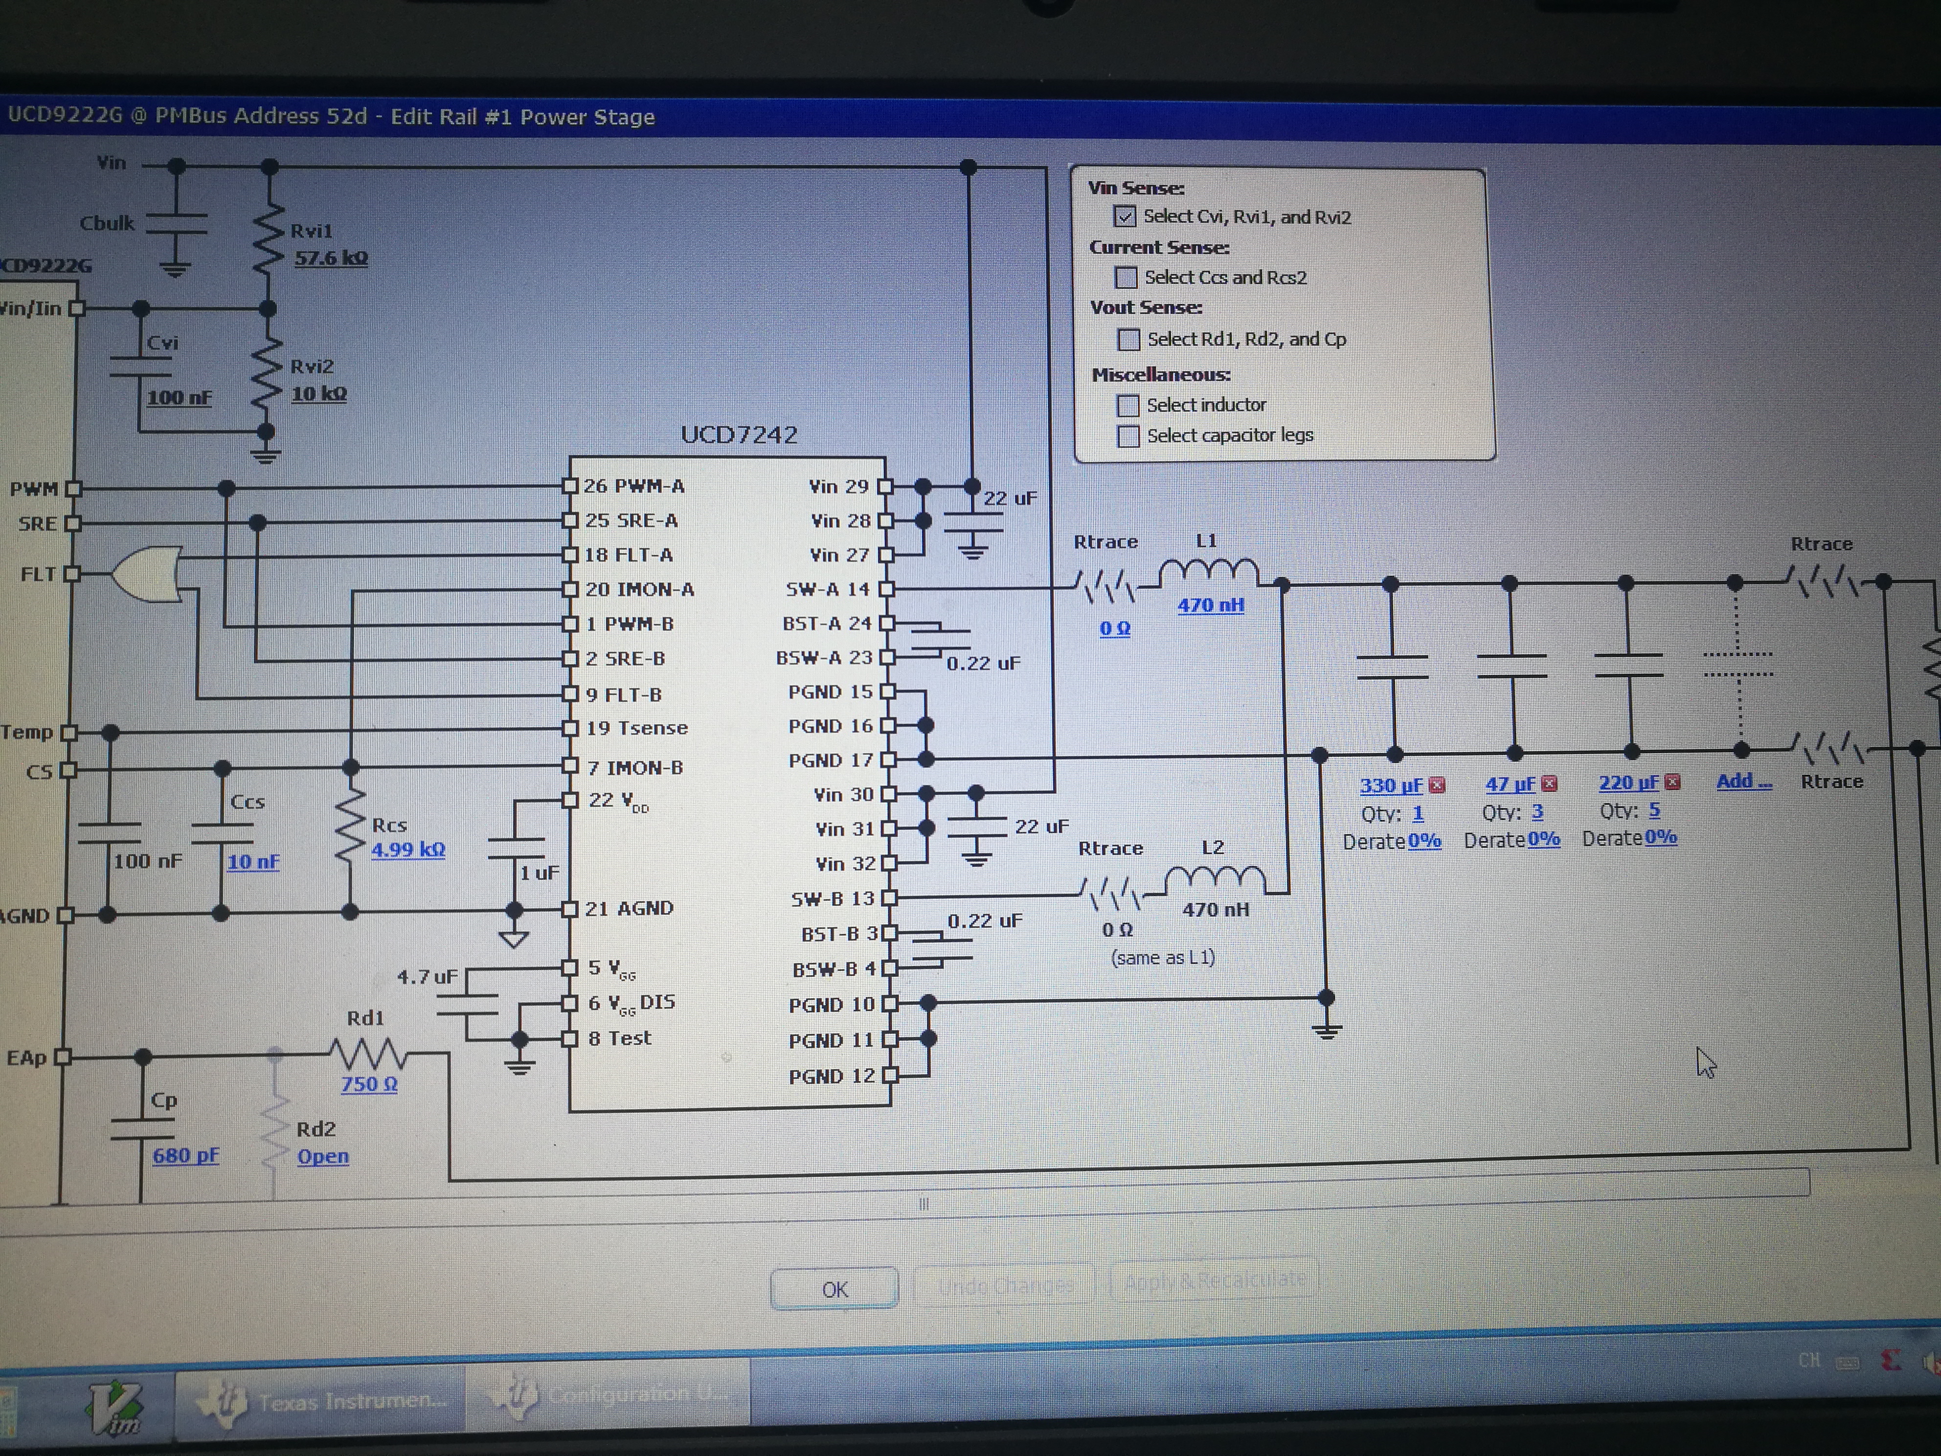Remove the 47 µF capacitor with red X
This screenshot has height=1456, width=1941.
[1549, 784]
